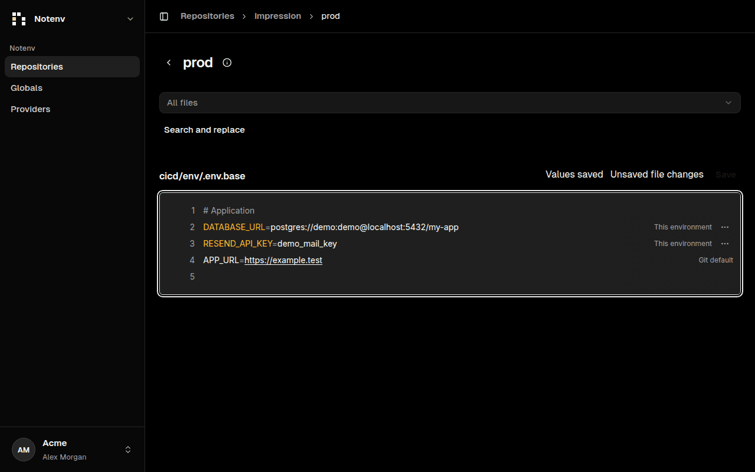The width and height of the screenshot is (755, 472).
Task: Click the RESEND_API_KEY key
Action: tap(238, 244)
